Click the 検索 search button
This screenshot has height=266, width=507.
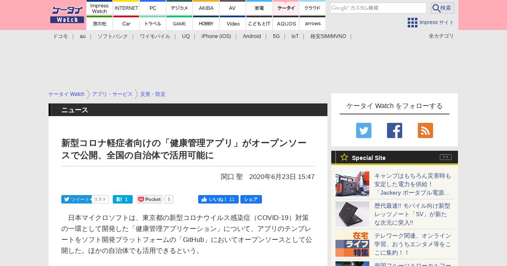(442, 8)
